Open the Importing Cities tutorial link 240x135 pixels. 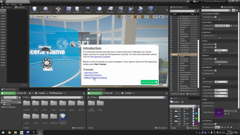[91, 73]
